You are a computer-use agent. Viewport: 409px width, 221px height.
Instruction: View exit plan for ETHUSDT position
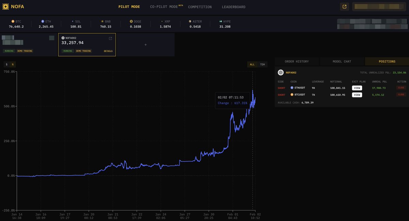click(357, 88)
